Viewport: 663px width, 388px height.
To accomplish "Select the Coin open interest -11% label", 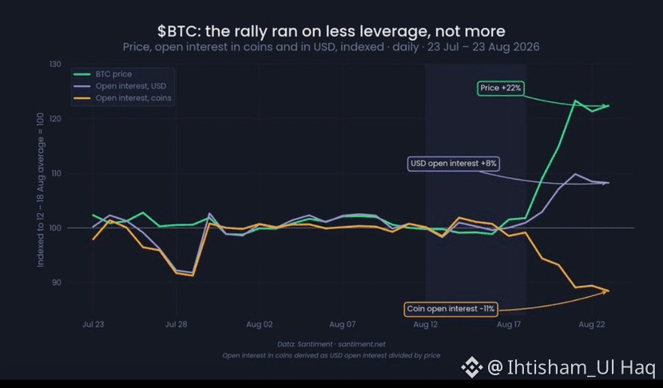I will (x=451, y=309).
